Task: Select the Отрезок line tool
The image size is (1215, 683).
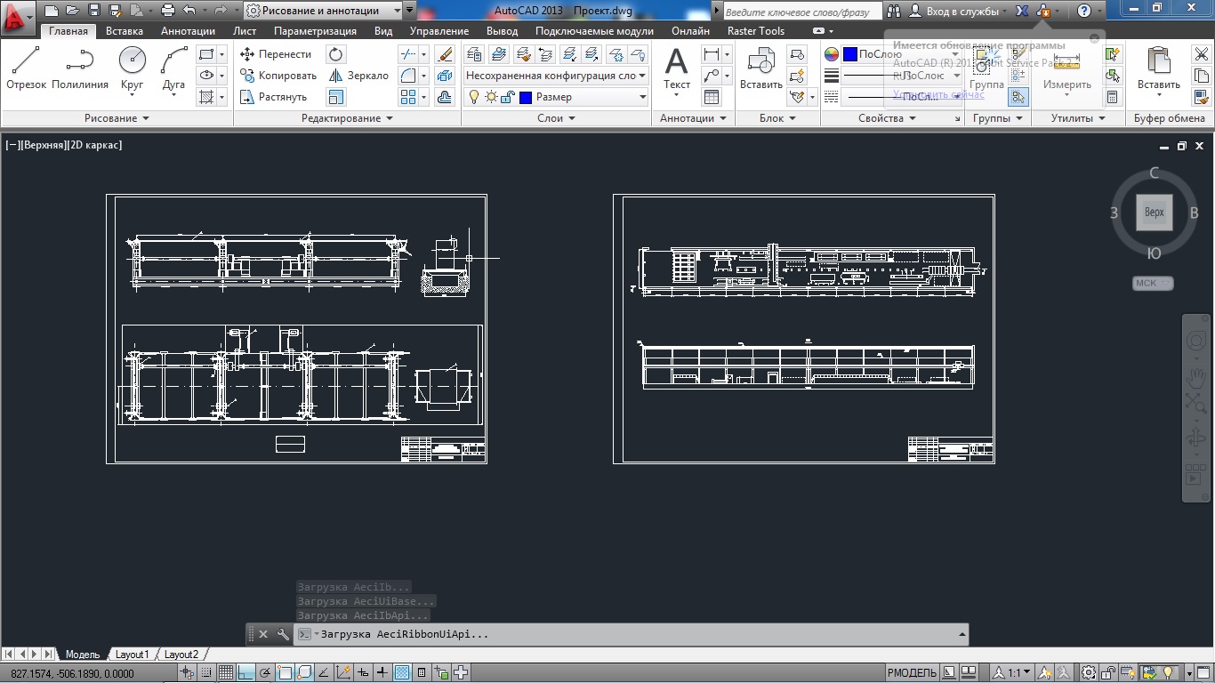Action: click(26, 69)
